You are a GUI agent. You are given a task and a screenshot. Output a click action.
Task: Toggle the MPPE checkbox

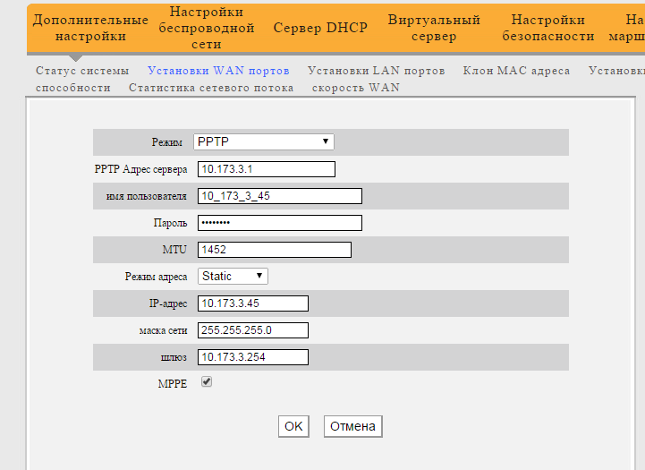pyautogui.click(x=207, y=382)
